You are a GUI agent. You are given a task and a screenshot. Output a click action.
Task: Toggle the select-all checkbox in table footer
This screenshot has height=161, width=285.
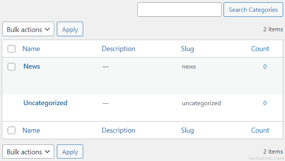11,130
